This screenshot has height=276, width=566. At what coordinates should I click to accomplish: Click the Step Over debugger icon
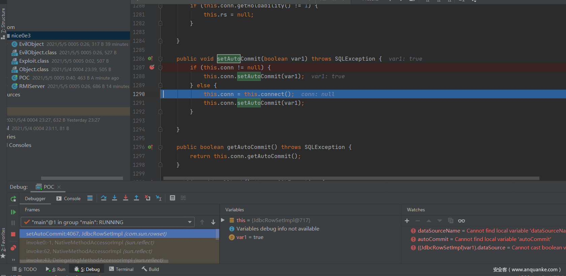tap(104, 198)
